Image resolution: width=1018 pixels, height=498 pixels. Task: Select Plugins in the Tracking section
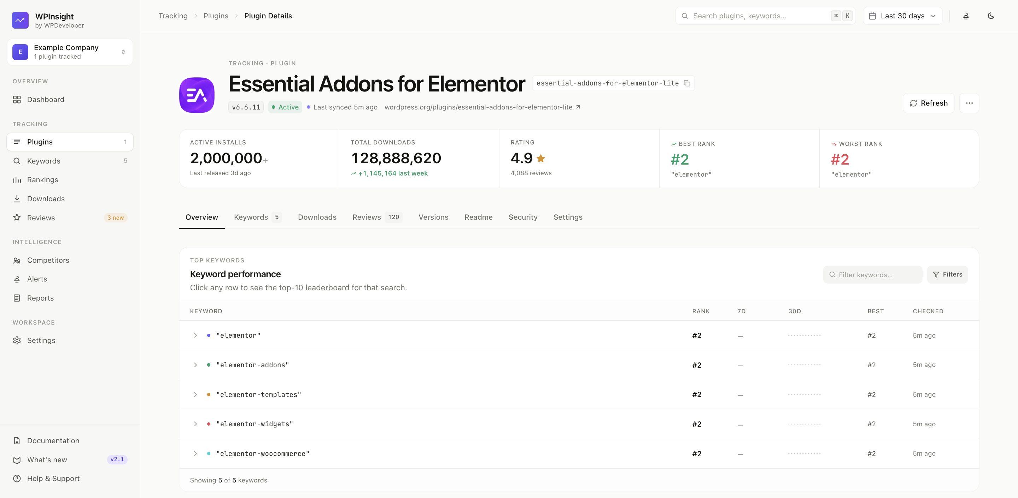[x=70, y=142]
